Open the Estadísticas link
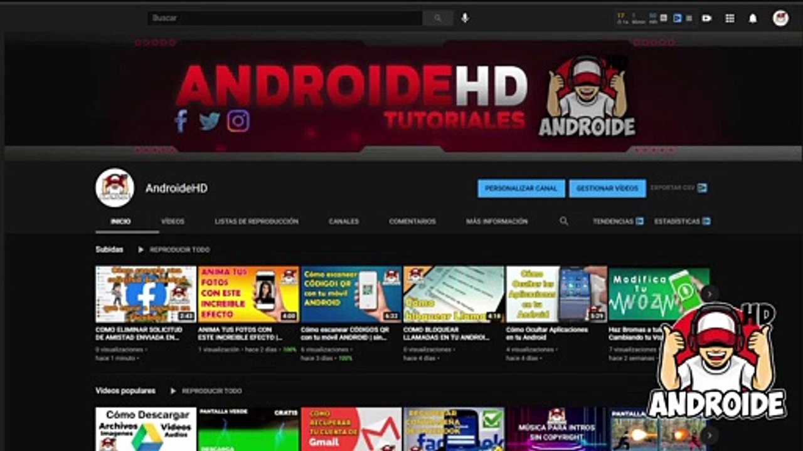This screenshot has height=451, width=803. click(677, 221)
